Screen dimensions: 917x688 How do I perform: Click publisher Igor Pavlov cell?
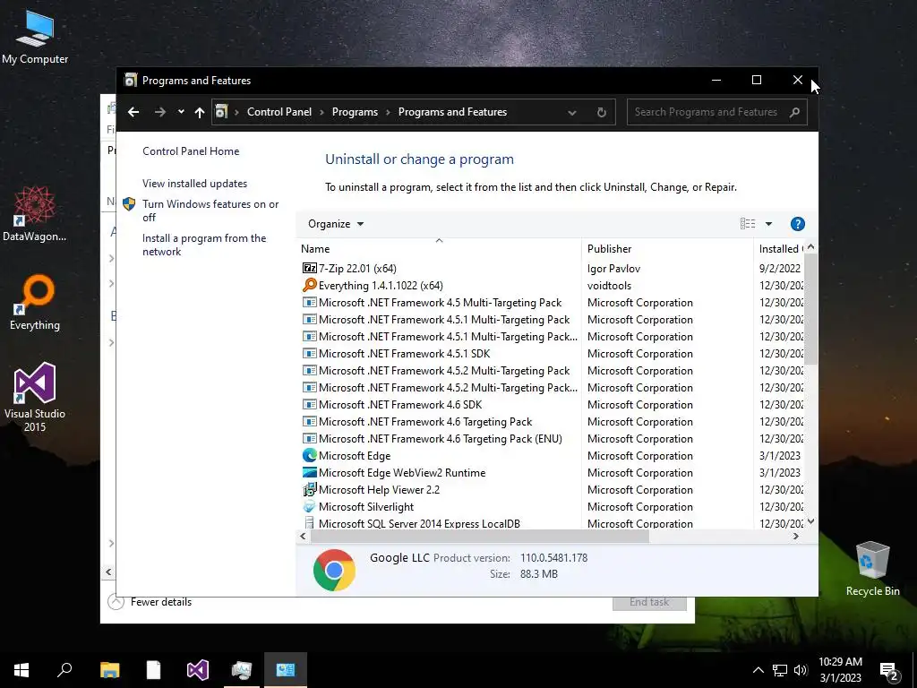tap(613, 269)
